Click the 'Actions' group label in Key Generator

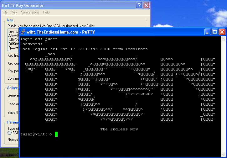click(x=13, y=88)
